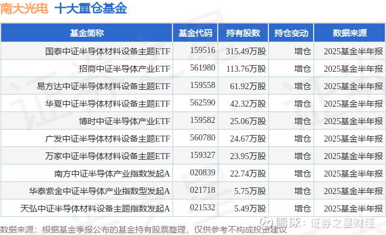Click 23.95万股 holdings cell
386x235 pixels.
pyautogui.click(x=248, y=156)
